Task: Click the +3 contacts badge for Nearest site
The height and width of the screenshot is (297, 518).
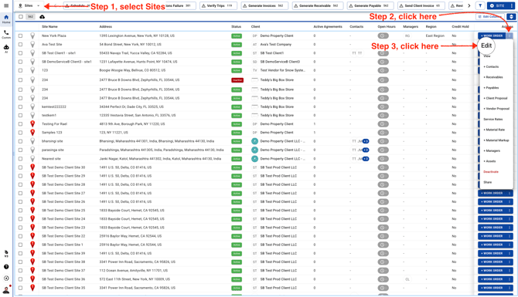Action: click(x=366, y=159)
